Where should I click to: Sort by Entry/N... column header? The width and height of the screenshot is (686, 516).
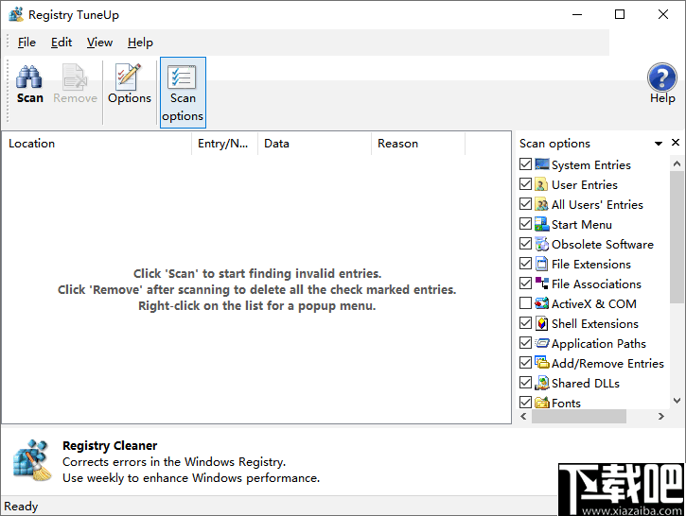[224, 144]
